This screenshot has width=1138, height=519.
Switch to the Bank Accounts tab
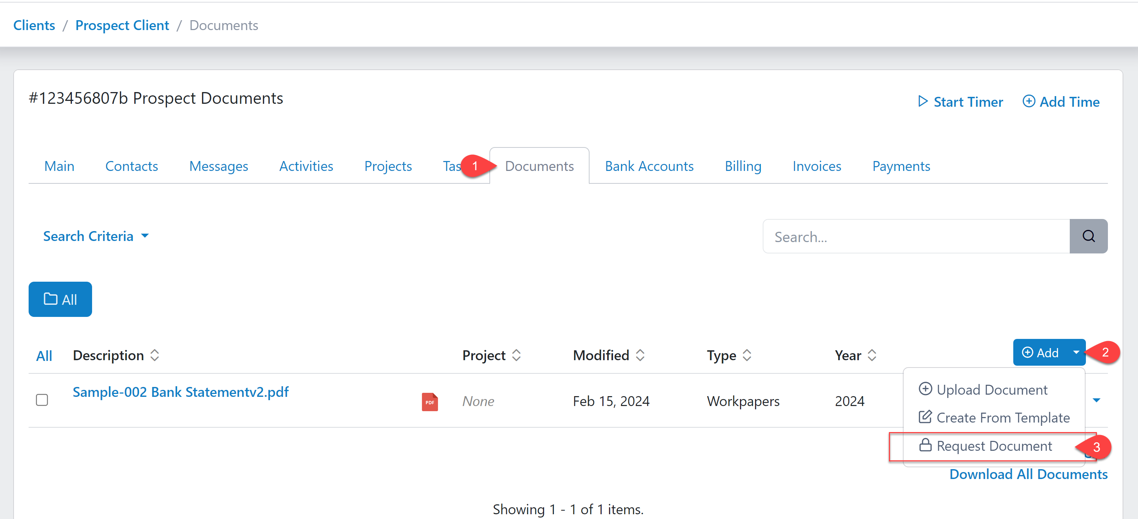(649, 166)
